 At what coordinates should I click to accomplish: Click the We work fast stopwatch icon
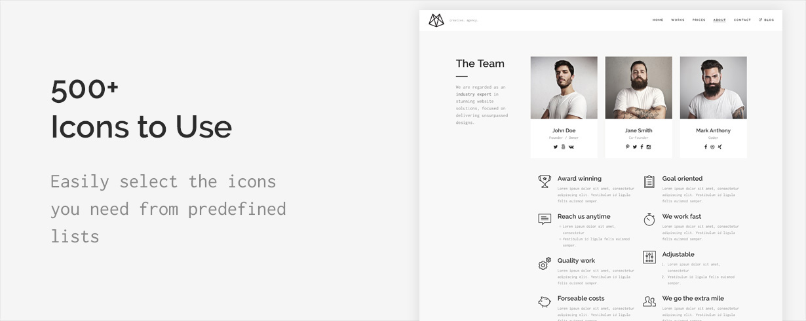tap(649, 219)
